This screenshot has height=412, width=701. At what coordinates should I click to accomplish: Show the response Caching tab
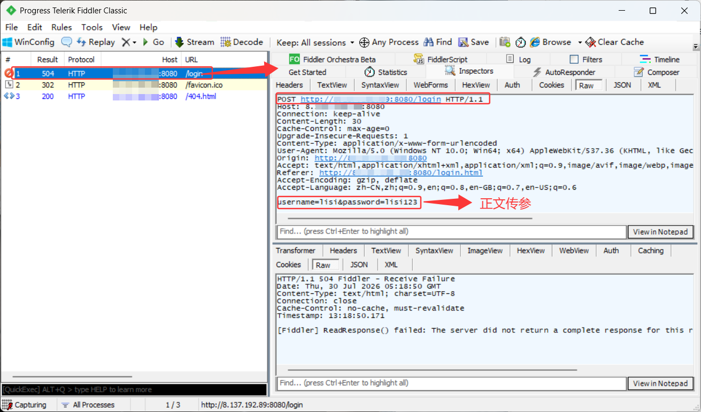tap(651, 251)
